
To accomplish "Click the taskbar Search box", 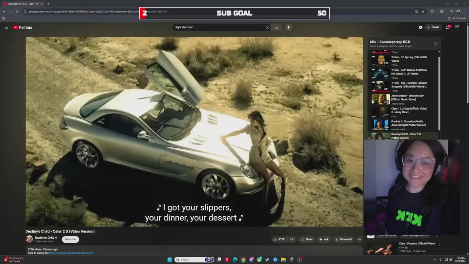I will 195,260.
